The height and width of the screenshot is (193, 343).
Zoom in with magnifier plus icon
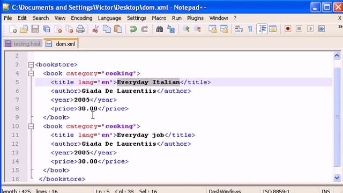click(186, 29)
